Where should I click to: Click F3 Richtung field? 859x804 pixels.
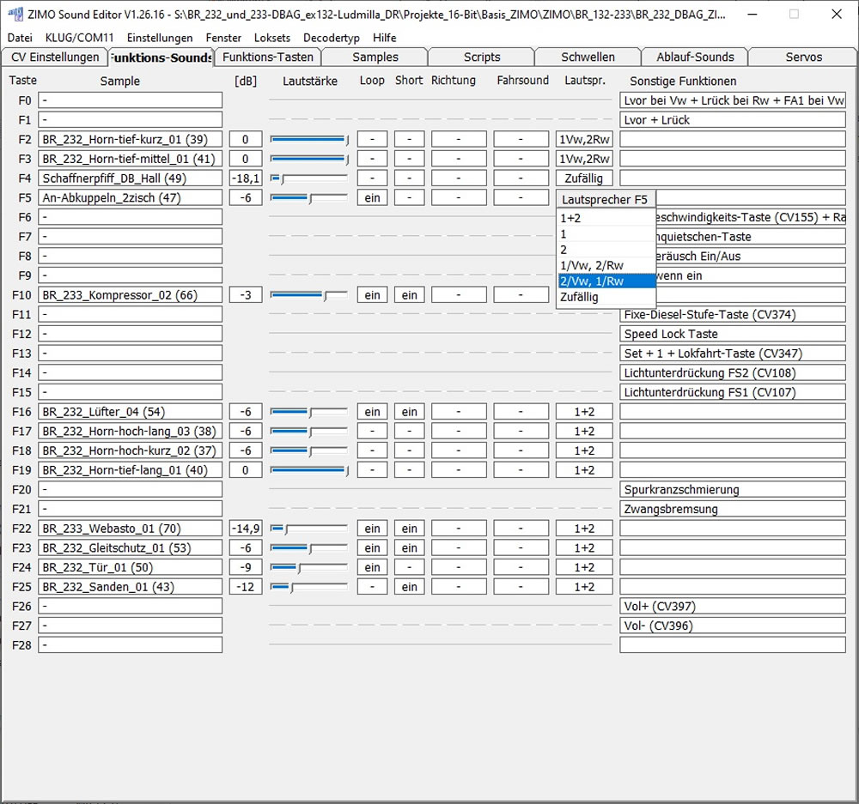[459, 159]
